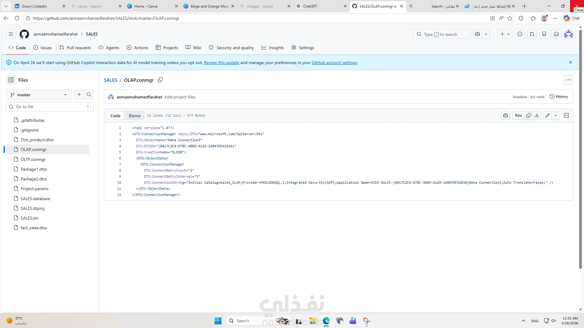
Task: Open the notifications inbox icon
Action: 556,34
